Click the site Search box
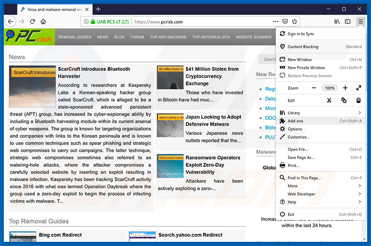The height and width of the screenshot is (246, 371). [x=267, y=59]
